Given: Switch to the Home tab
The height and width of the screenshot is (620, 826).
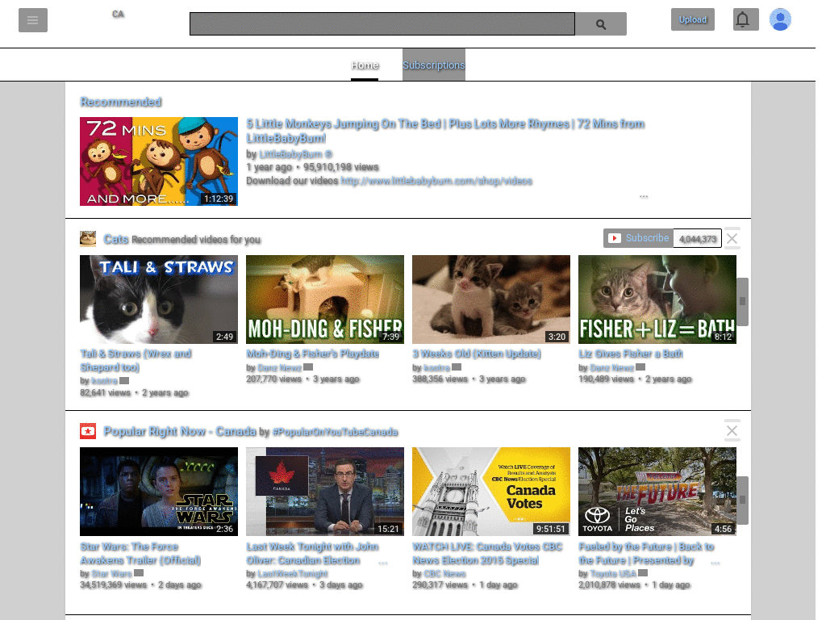Looking at the screenshot, I should 365,65.
